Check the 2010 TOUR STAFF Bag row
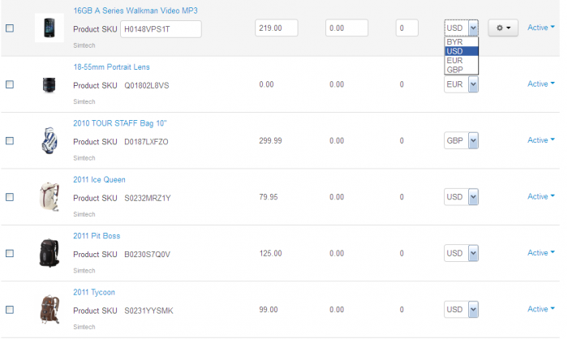 [x=10, y=140]
